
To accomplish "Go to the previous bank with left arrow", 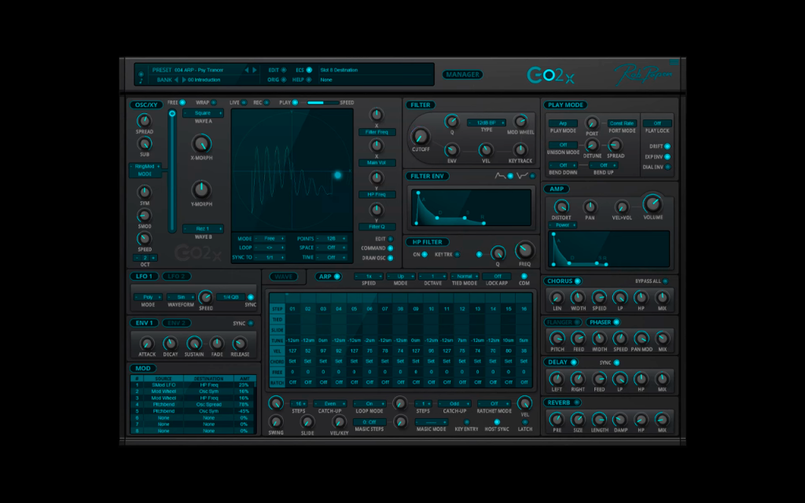I will pyautogui.click(x=177, y=79).
